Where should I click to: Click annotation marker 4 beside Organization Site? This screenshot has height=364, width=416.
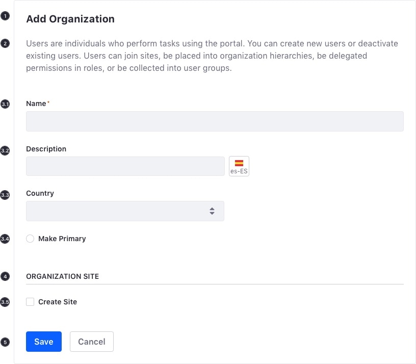tap(5, 277)
